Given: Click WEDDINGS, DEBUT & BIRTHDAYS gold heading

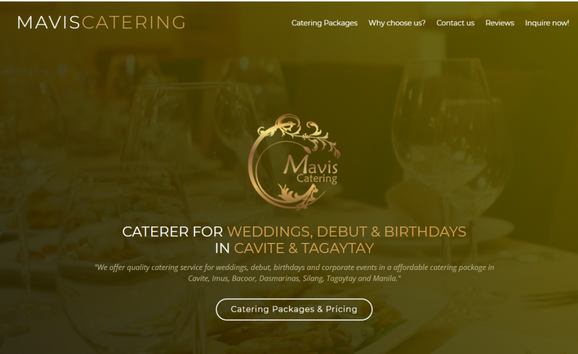Looking at the screenshot, I should pyautogui.click(x=347, y=232).
